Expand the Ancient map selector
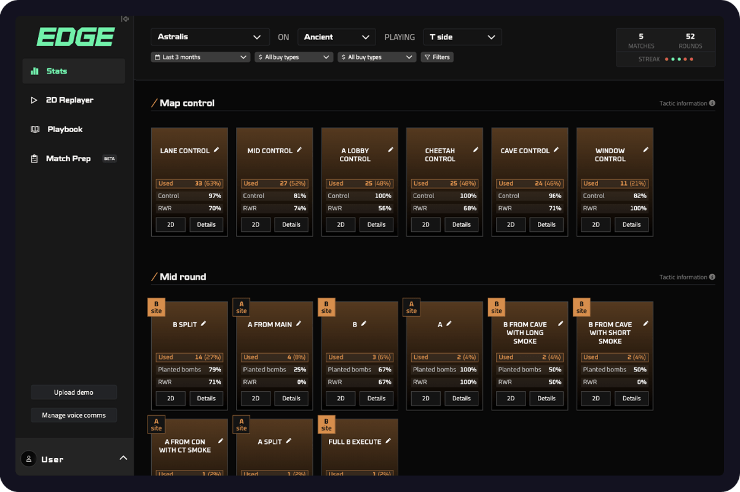Screen dimensions: 740x492 [x=336, y=37]
